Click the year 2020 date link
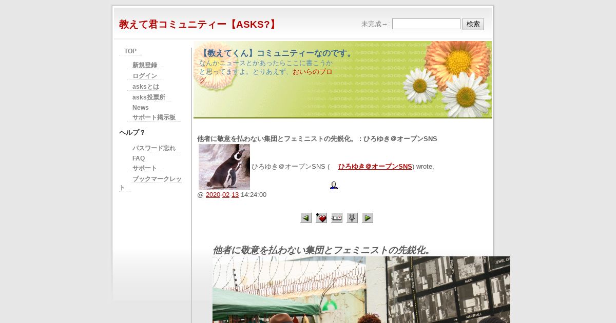 (213, 195)
